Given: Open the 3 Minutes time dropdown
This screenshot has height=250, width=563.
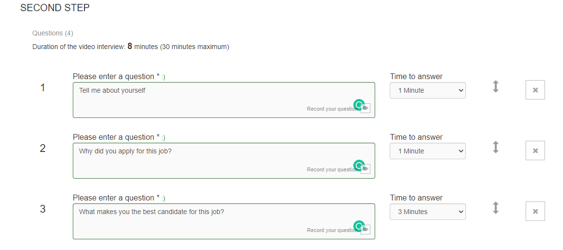Looking at the screenshot, I should click(428, 212).
